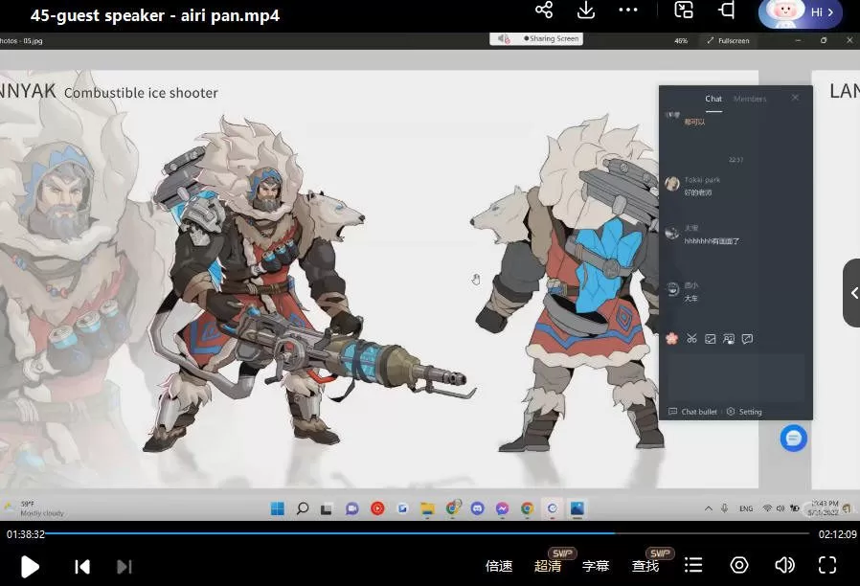
Task: Open the three-dot more options menu
Action: click(x=628, y=11)
